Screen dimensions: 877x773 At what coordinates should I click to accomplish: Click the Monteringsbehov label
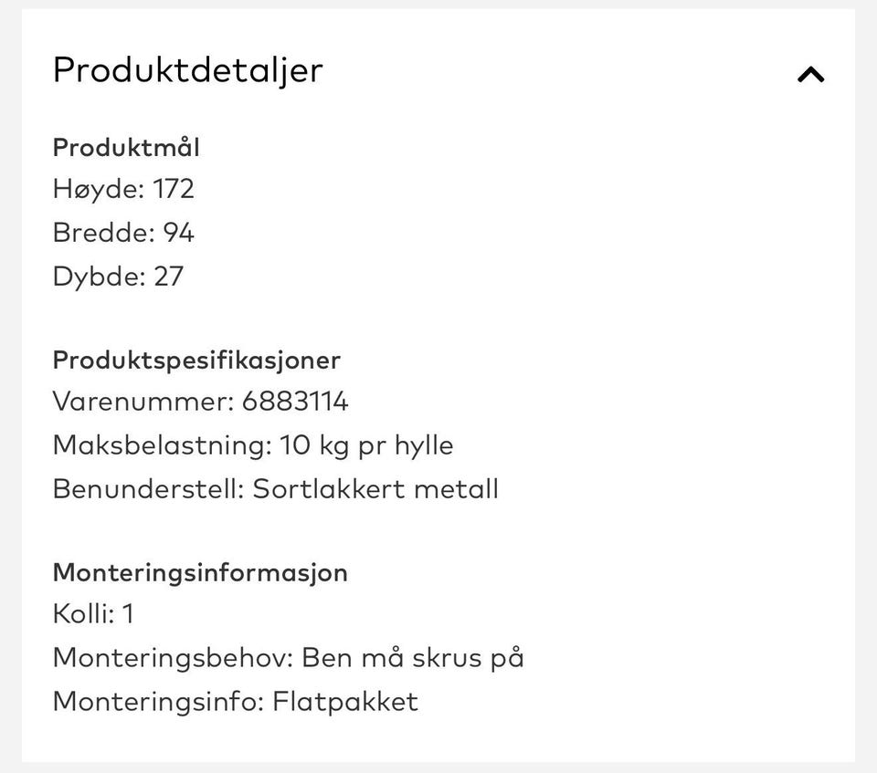click(173, 658)
